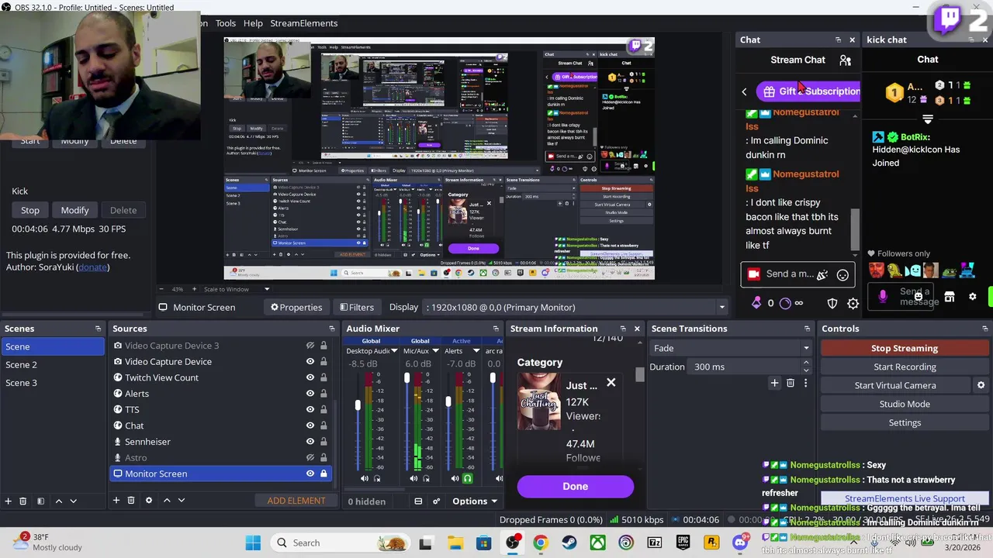Open the SoraYuki donate link

pos(92,267)
